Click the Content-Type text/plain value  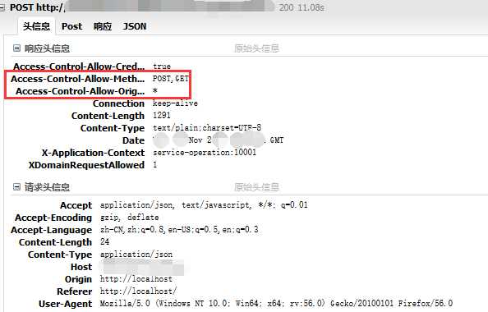click(207, 128)
